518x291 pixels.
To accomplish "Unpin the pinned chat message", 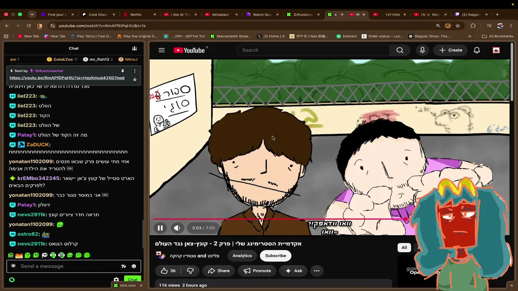I will click(x=123, y=71).
